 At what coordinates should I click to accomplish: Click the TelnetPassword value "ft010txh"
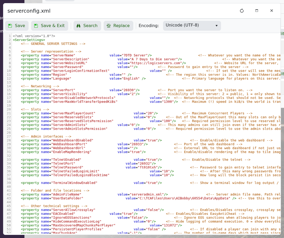(x=148, y=168)
